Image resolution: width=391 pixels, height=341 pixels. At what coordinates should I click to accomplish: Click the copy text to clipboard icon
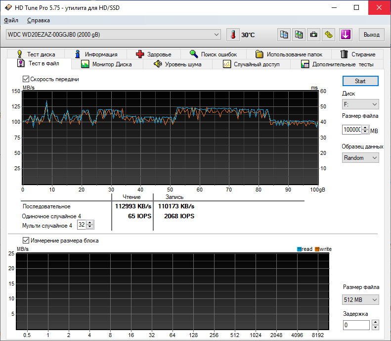(x=284, y=35)
